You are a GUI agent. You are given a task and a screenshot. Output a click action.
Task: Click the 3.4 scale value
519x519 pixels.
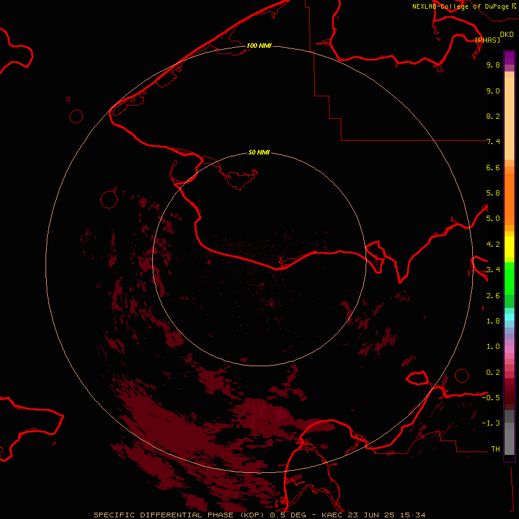(x=493, y=270)
